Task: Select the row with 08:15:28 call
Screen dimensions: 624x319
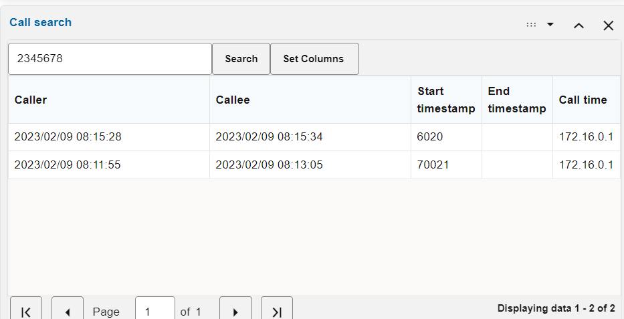Action: 68,137
